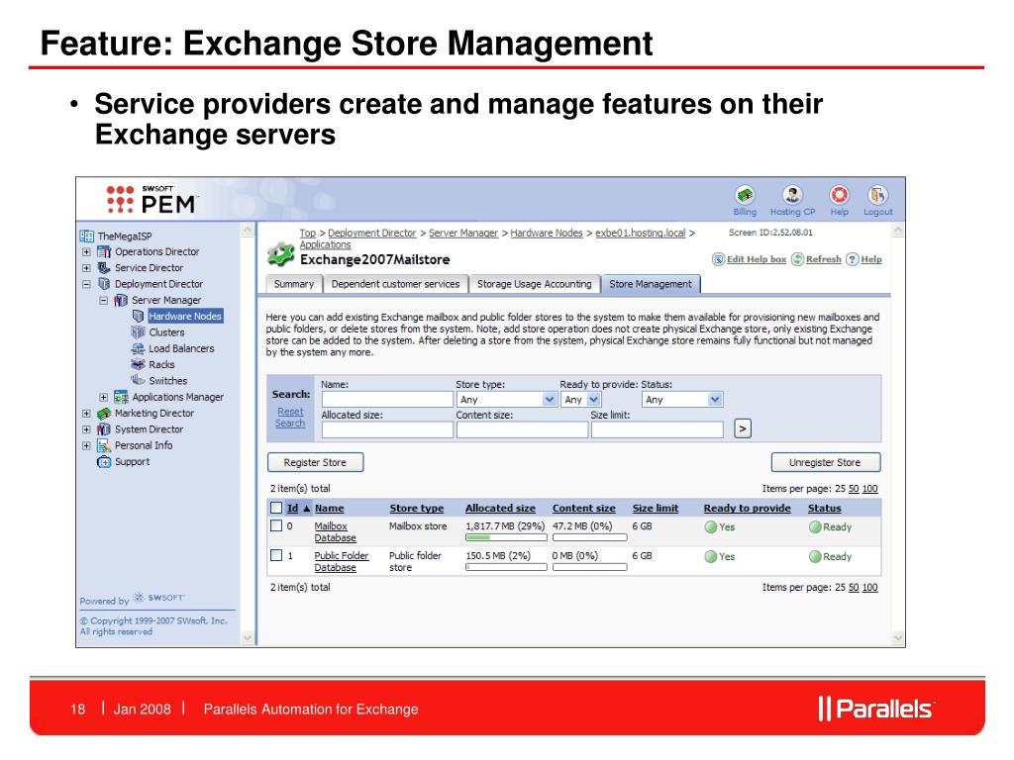Click Mailbox Database allocated size progress bar
Image resolution: width=1014 pixels, height=760 pixels.
pos(506,537)
